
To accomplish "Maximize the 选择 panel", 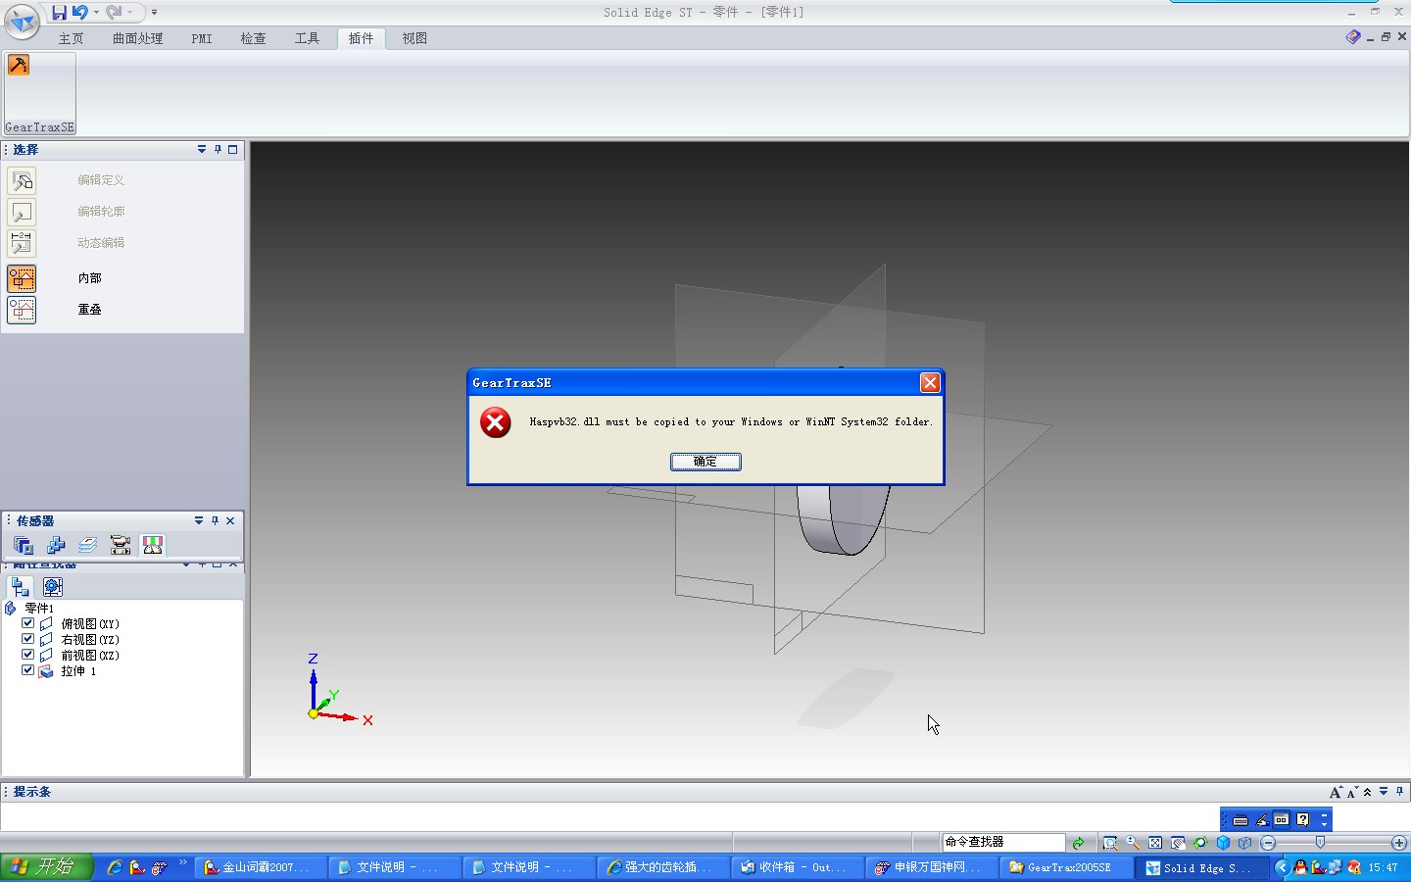I will [233, 150].
